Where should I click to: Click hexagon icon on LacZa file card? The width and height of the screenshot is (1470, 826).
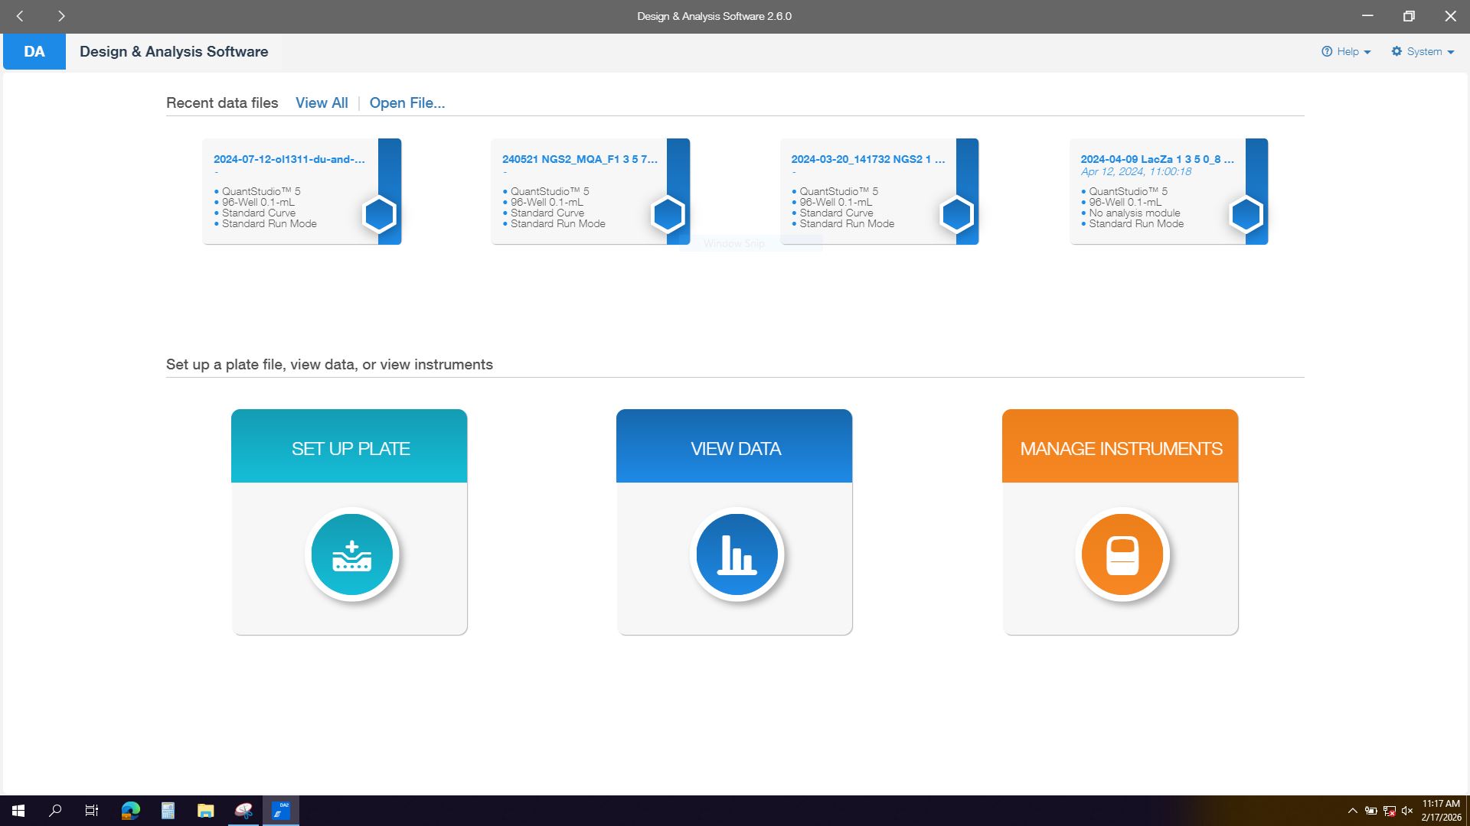click(x=1246, y=215)
